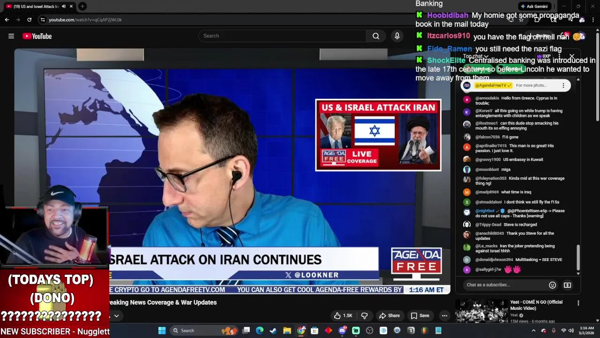Image resolution: width=600 pixels, height=338 pixels.
Task: Open options for the pinned AgendaFreeTV message
Action: (x=563, y=85)
